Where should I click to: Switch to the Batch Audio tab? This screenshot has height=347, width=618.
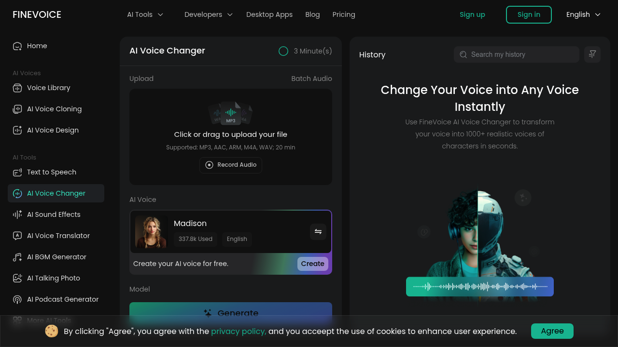[x=311, y=79]
